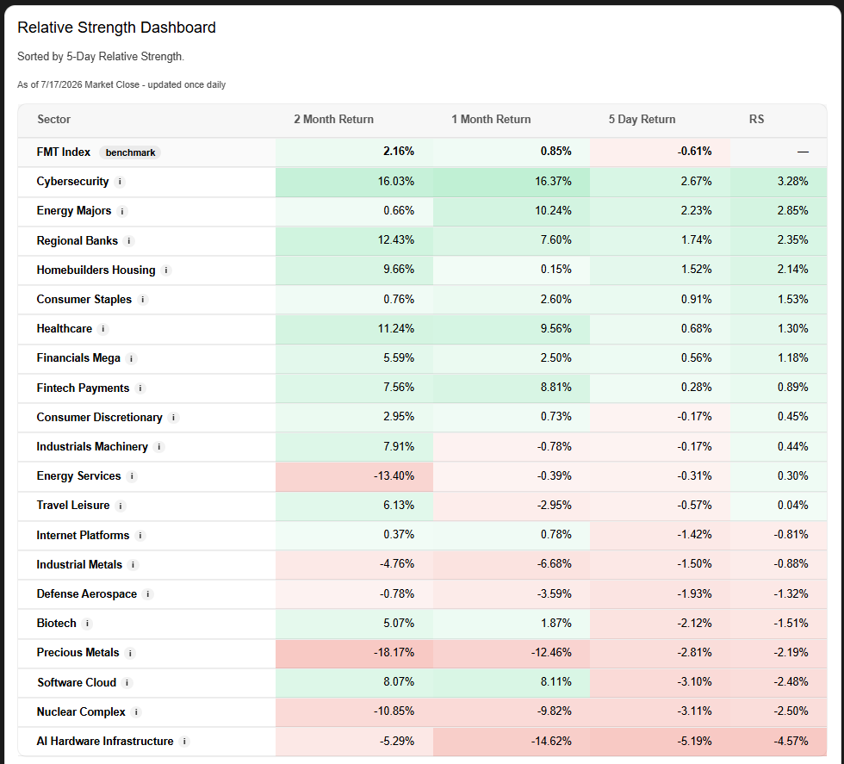Select the Healthcare sector name
This screenshot has width=844, height=764.
coord(64,329)
